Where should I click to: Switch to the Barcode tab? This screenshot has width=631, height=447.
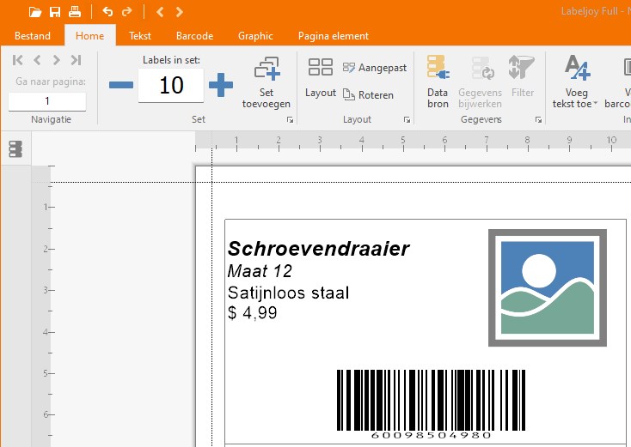(x=194, y=36)
